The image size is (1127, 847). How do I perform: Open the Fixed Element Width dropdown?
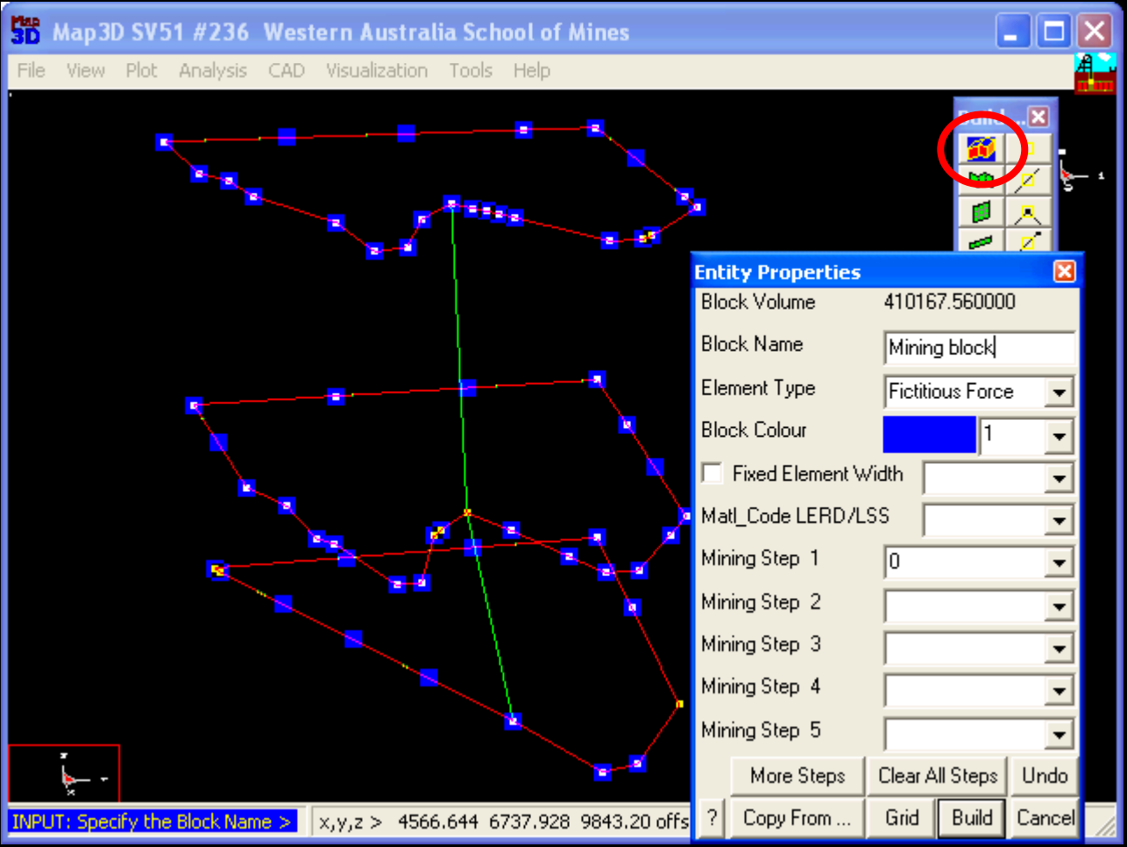coord(1060,478)
